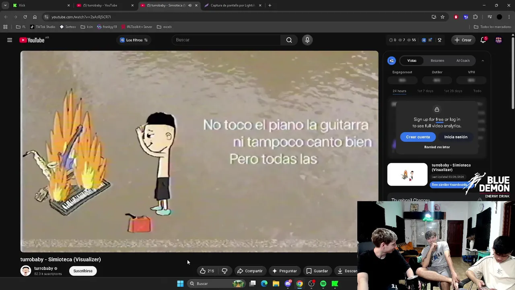Click the Simioteca thumbnail in analytics panel

407,174
